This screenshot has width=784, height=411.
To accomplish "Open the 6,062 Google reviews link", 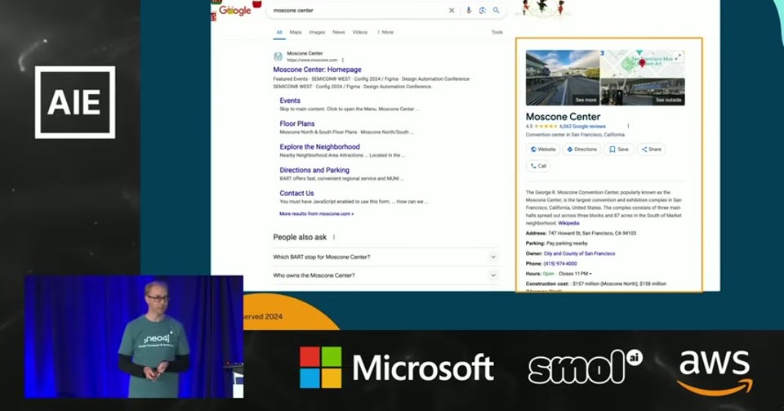I will (x=582, y=127).
